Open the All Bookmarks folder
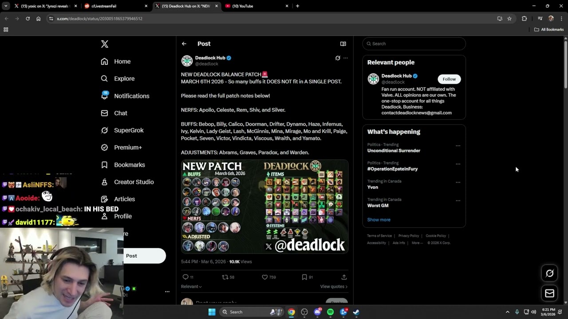This screenshot has height=319, width=568. click(x=549, y=30)
